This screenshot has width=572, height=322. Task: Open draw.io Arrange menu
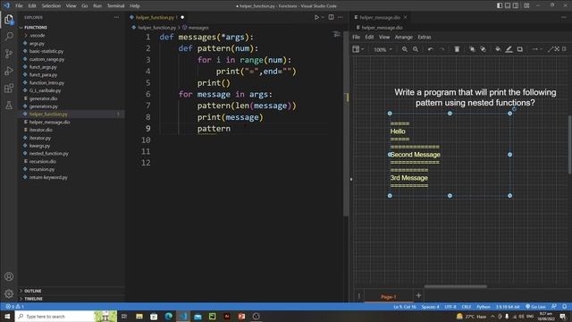point(403,37)
